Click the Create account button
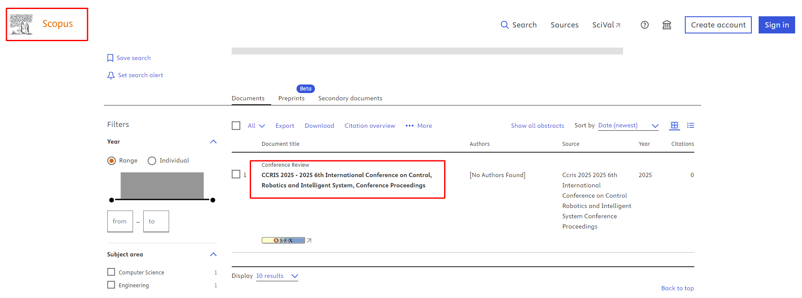This screenshot has width=802, height=298. (718, 25)
